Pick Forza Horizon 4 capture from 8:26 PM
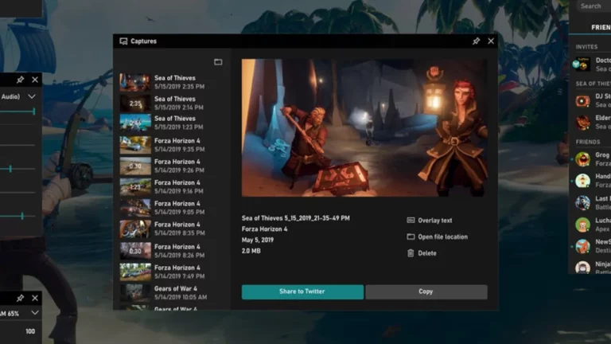Viewport: 611px width, 344px height. pyautogui.click(x=171, y=251)
